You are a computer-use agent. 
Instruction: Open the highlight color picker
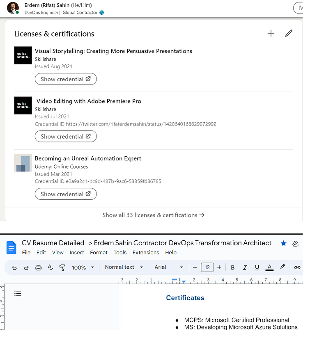click(x=283, y=267)
